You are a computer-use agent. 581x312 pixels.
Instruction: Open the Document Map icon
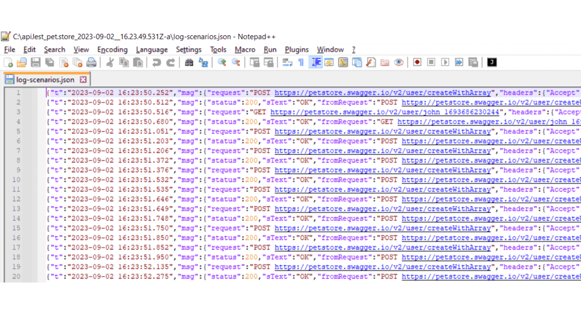(x=343, y=62)
